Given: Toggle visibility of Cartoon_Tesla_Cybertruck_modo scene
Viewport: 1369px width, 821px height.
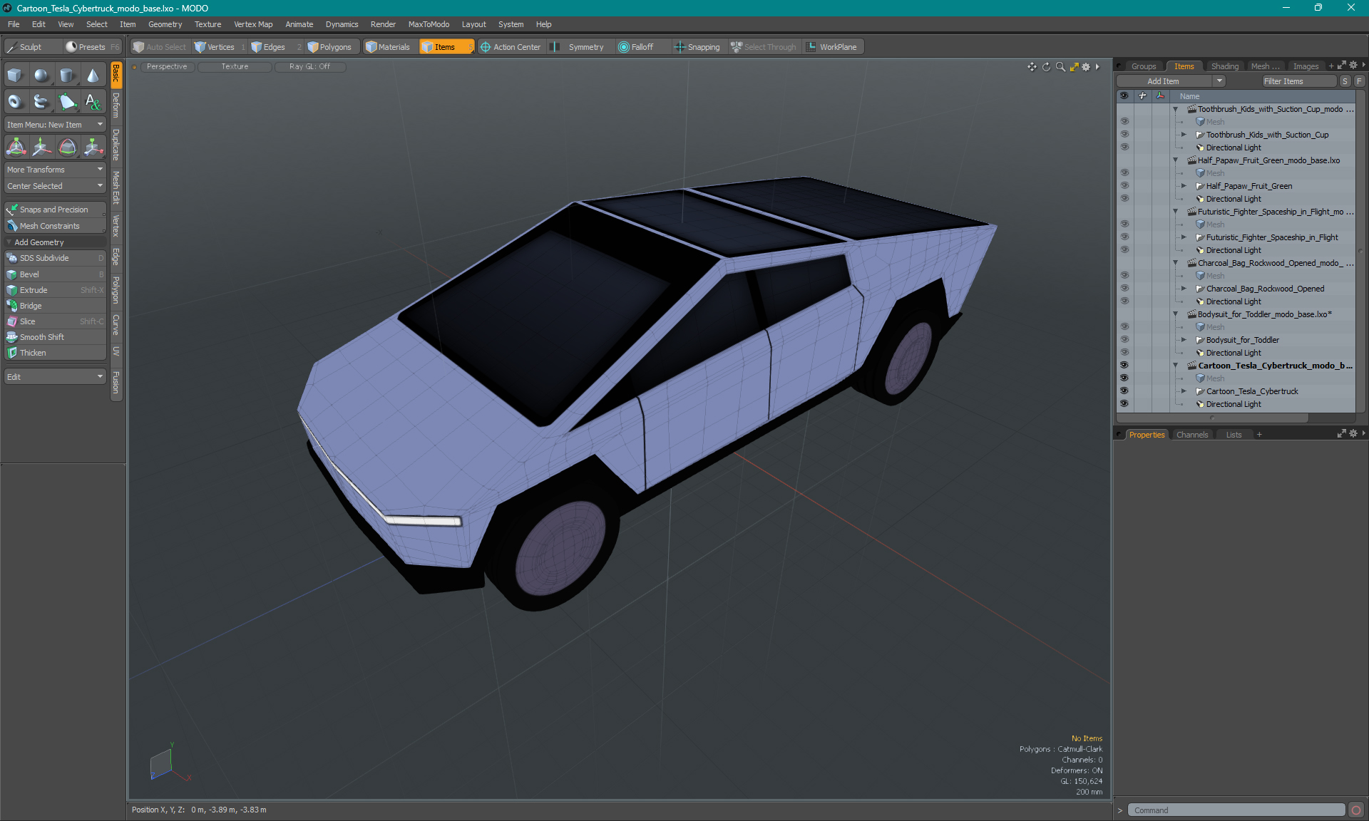Looking at the screenshot, I should [x=1124, y=366].
